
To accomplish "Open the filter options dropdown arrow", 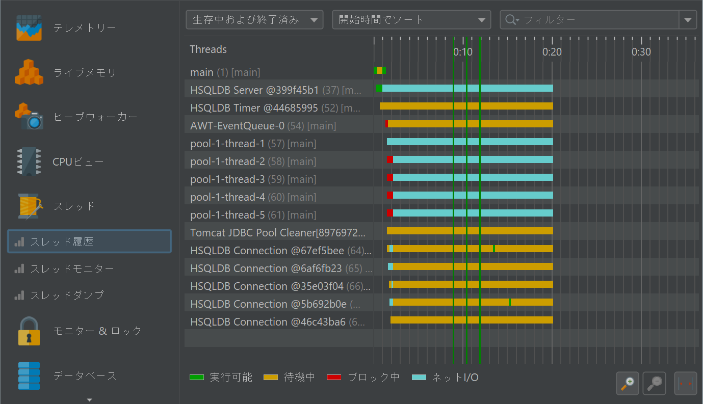I will (688, 20).
